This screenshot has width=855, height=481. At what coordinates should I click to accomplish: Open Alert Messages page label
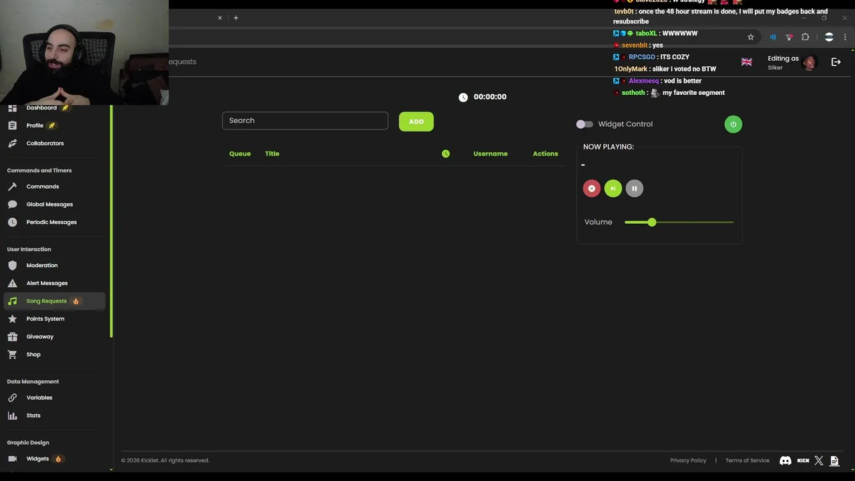pos(47,283)
